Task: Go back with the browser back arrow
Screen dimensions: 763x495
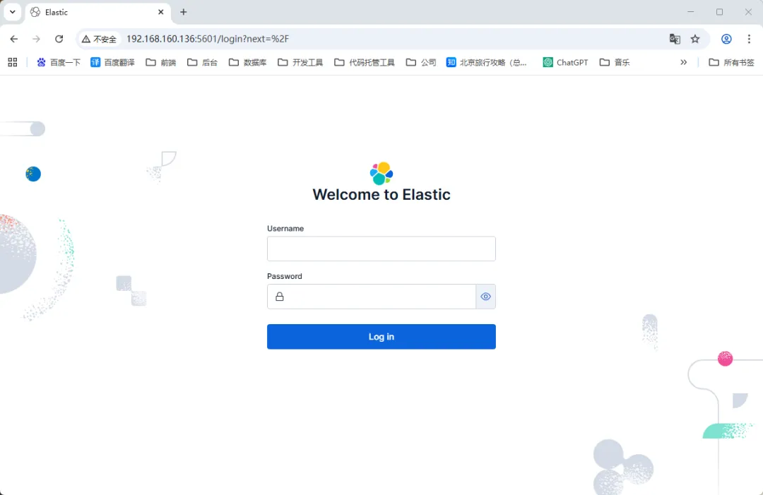Action: [13, 39]
